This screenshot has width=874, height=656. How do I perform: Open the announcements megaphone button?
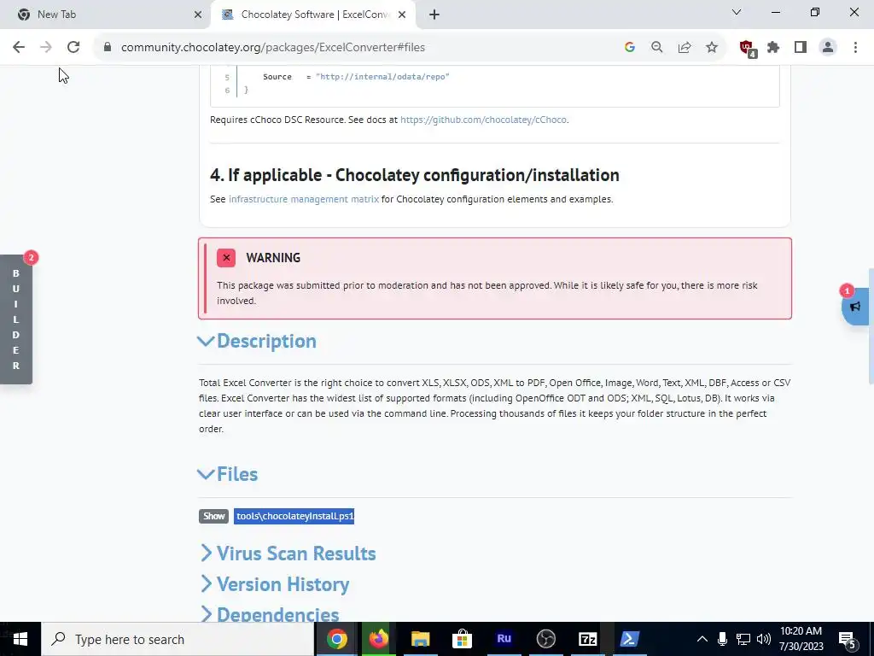coord(855,307)
